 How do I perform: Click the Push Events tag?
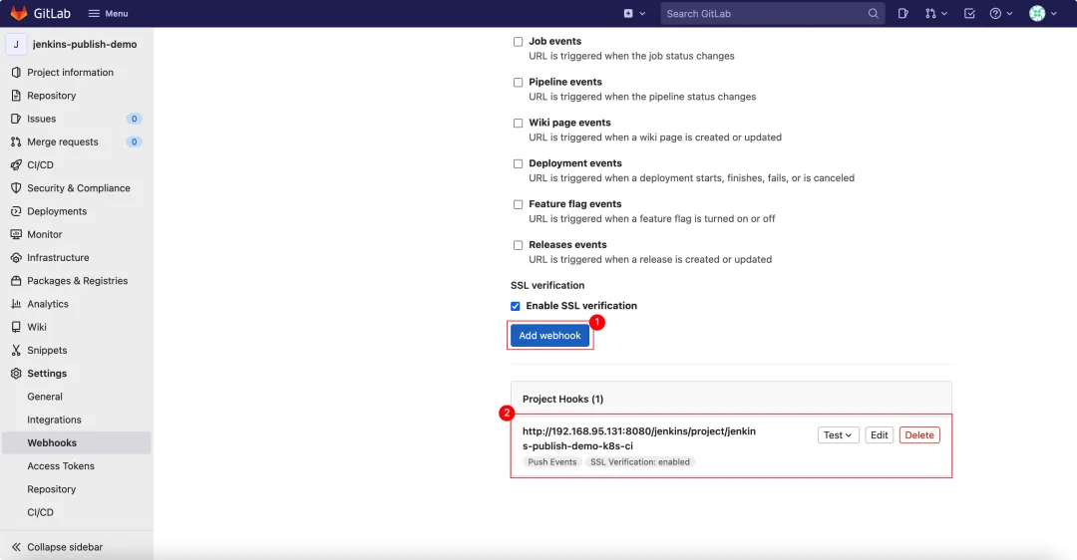[552, 462]
